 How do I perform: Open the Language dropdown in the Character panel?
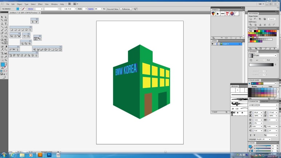pyautogui.click(x=269, y=139)
